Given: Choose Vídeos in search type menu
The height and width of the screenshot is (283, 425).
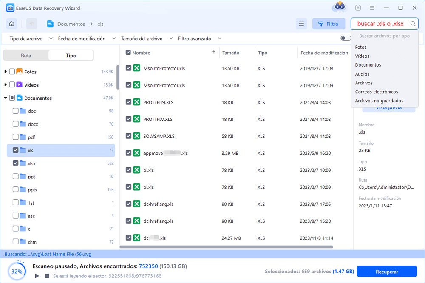Looking at the screenshot, I should 362,56.
